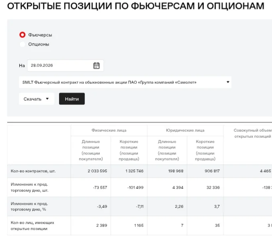Select the Кол-во контрактов, шт. row label
This screenshot has width=272, height=245.
click(33, 171)
